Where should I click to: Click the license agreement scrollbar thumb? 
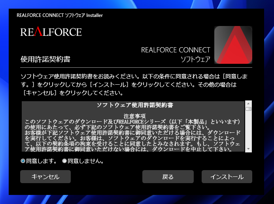[248, 109]
